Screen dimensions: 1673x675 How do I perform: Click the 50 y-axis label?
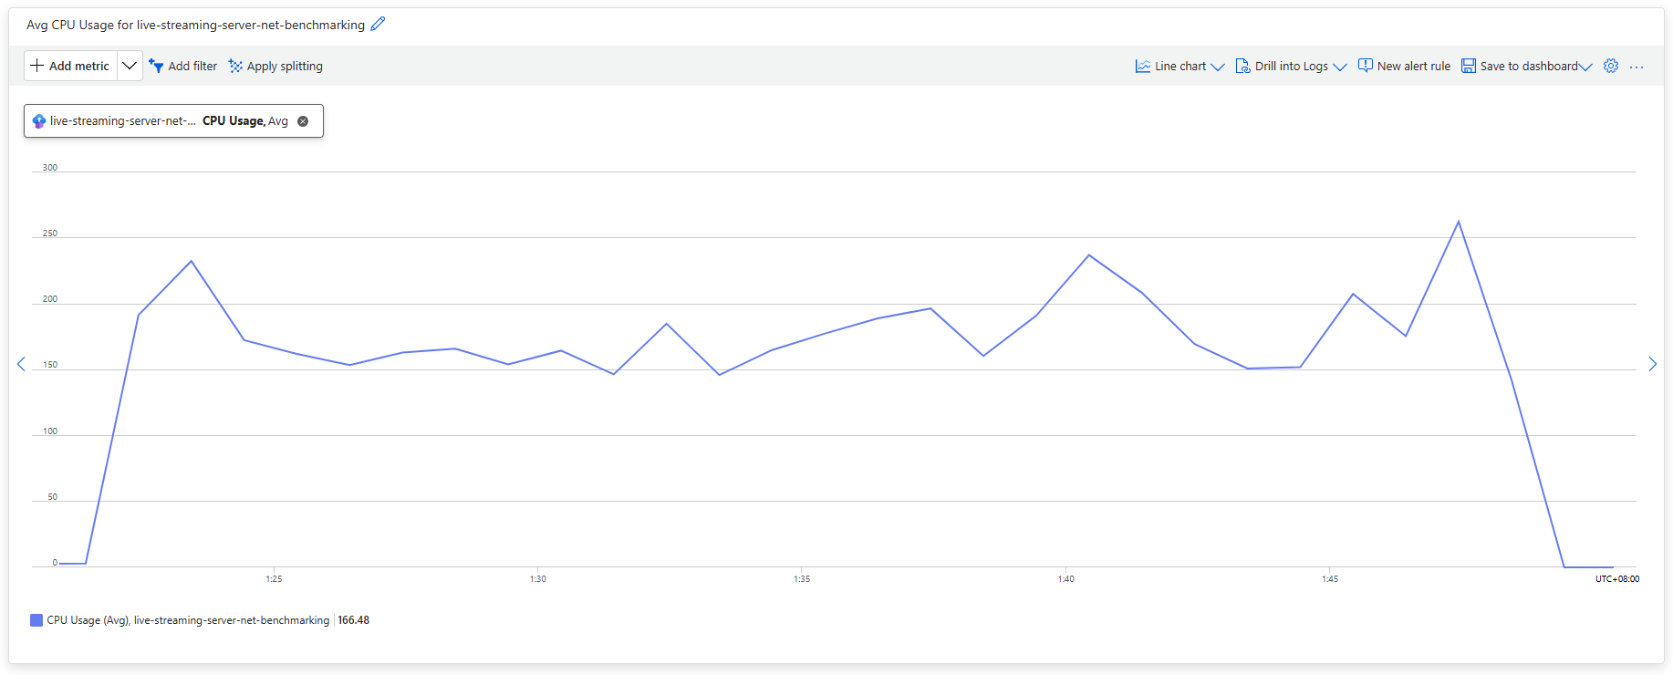53,497
